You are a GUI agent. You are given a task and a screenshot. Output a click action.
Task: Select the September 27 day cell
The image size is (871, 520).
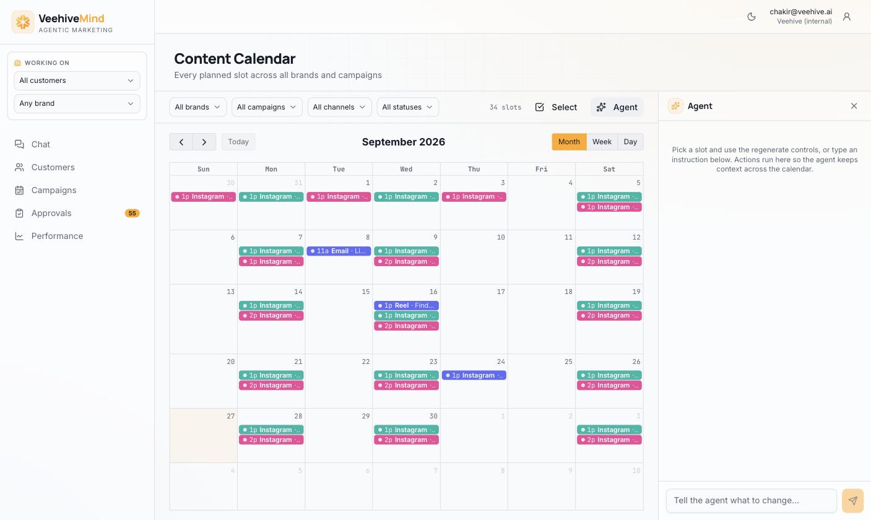(x=203, y=435)
